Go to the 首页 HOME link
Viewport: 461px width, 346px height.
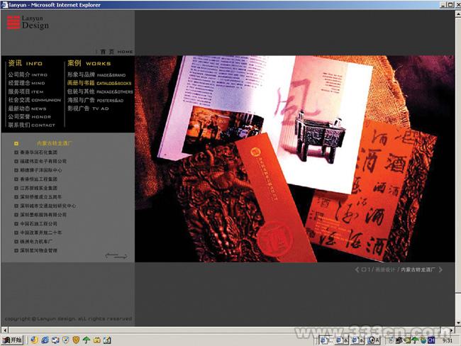116,52
